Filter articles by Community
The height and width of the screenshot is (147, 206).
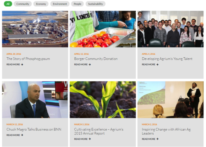click(23, 4)
